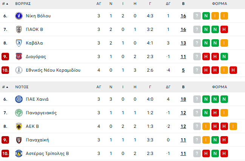
Task: Sort ΒΟΡΡΑΣ table by Β points header
Action: click(183, 3)
